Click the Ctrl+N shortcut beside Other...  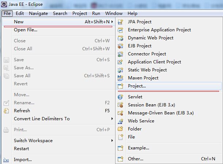(208, 159)
